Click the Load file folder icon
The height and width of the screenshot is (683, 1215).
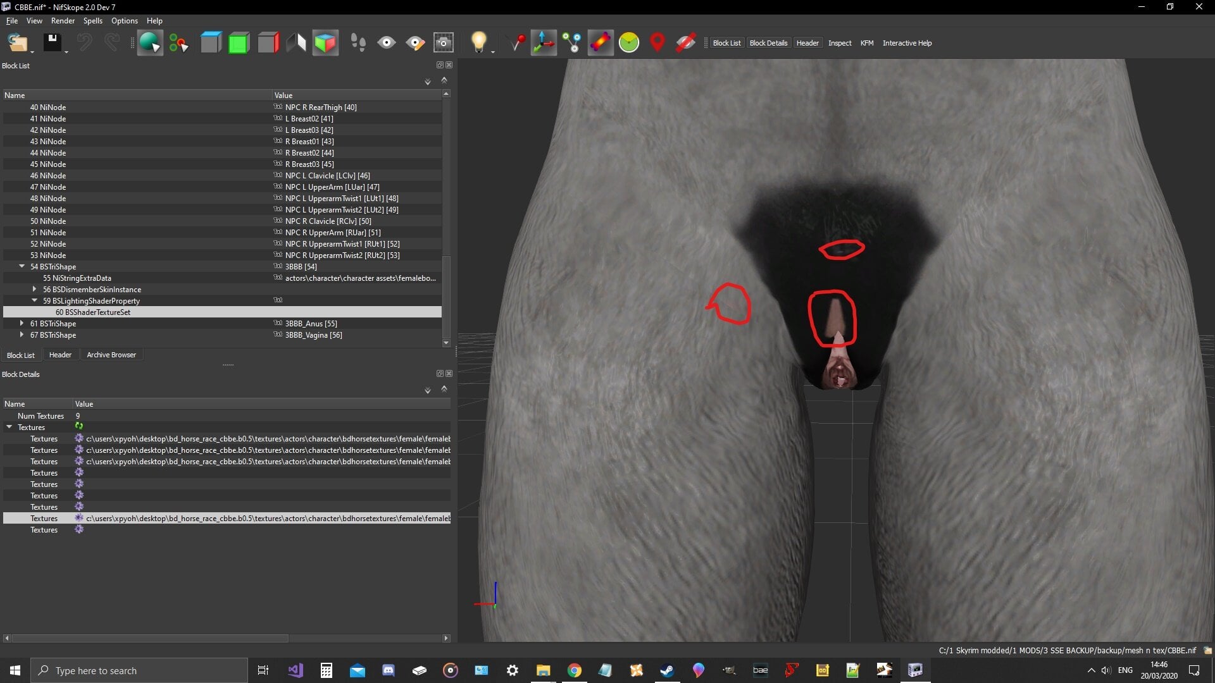17,43
